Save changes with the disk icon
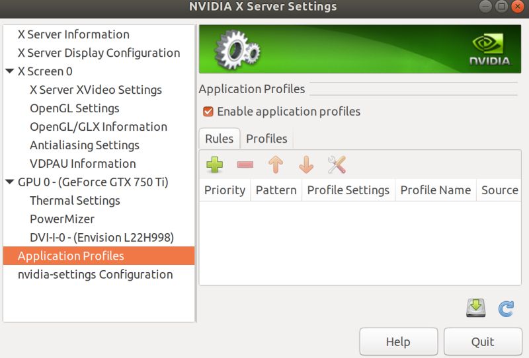The image size is (529, 358). coord(475,308)
